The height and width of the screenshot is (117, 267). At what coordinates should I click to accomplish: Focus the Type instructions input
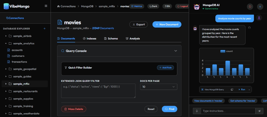[228, 111]
